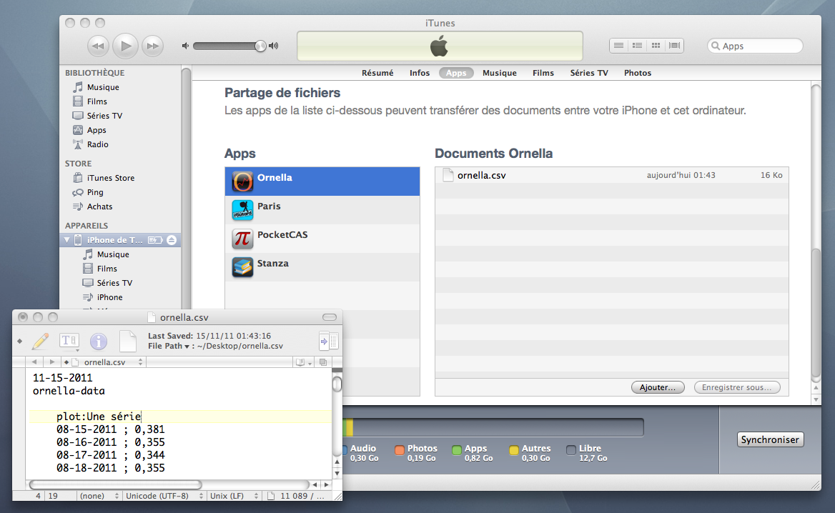Click the editor drawer toggle icon
The image size is (835, 513).
[329, 341]
